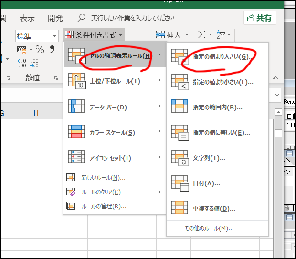Click the text-contains rule icon
The width and height of the screenshot is (296, 259).
coord(180,158)
